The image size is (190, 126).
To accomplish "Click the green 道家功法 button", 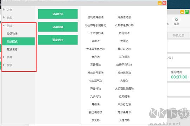I will click(x=58, y=40).
